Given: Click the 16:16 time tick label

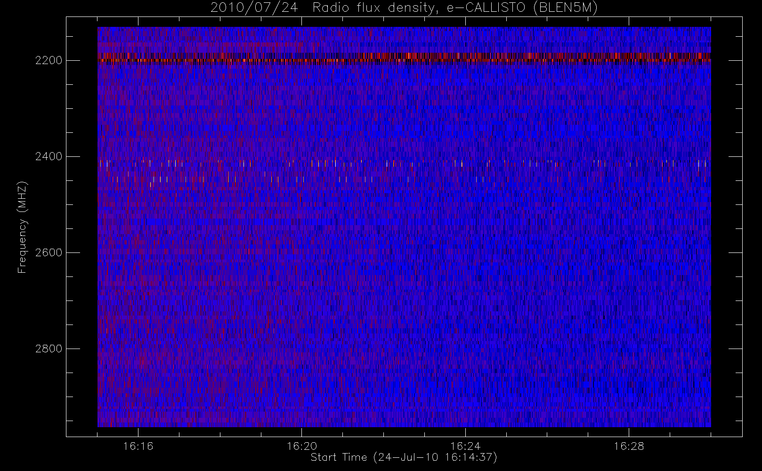Looking at the screenshot, I should pyautogui.click(x=138, y=446).
